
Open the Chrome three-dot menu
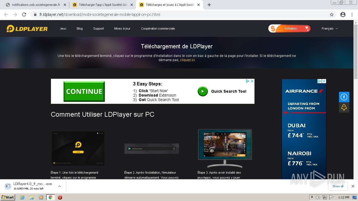coord(352,15)
